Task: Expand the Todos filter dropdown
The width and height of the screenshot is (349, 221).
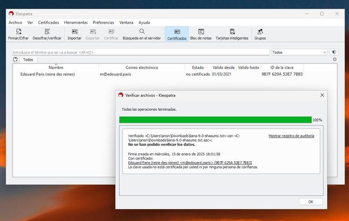Action: click(x=299, y=52)
